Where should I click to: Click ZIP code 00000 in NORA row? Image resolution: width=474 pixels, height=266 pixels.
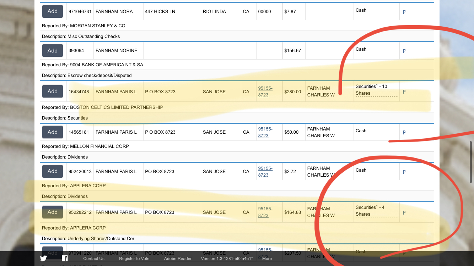pyautogui.click(x=264, y=12)
